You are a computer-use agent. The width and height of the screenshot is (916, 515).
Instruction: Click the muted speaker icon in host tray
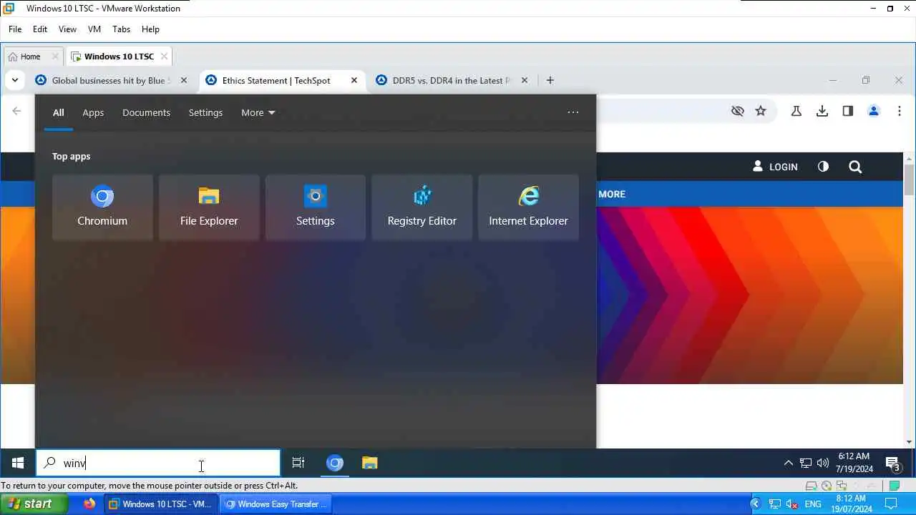pyautogui.click(x=791, y=504)
